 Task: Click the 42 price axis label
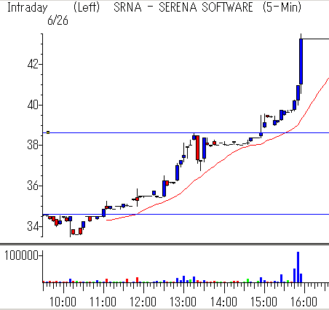33,64
